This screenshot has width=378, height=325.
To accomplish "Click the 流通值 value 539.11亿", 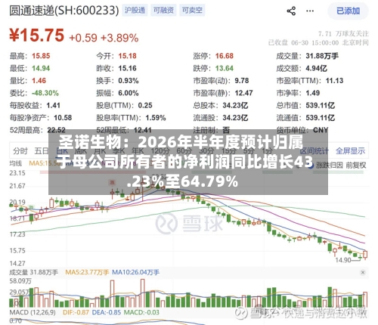I will pyautogui.click(x=320, y=118).
